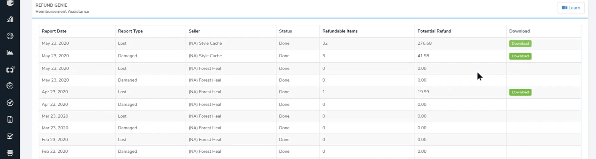Viewport: 596px width, 159px height.
Task: Click the REFUND GENIE page title
Action: [x=51, y=5]
